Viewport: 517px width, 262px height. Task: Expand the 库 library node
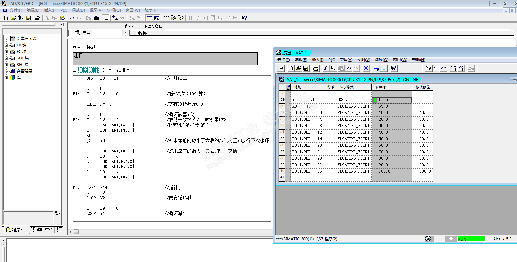pyautogui.click(x=6, y=78)
